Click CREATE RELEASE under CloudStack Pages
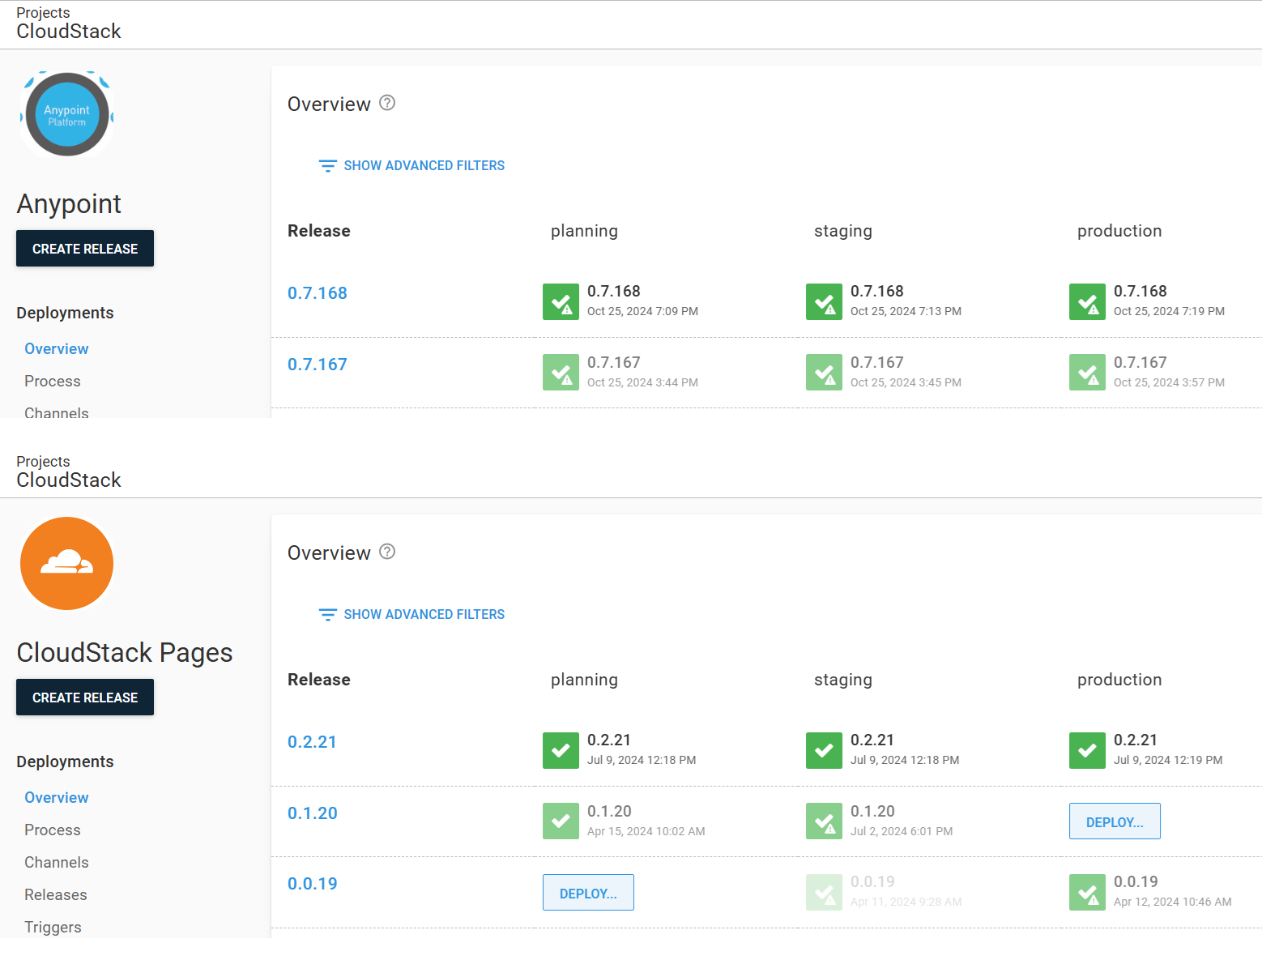1262x977 pixels. [85, 698]
